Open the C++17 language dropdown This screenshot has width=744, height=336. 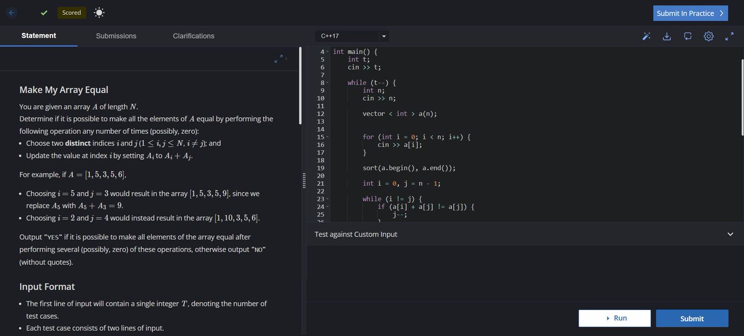[x=353, y=37]
